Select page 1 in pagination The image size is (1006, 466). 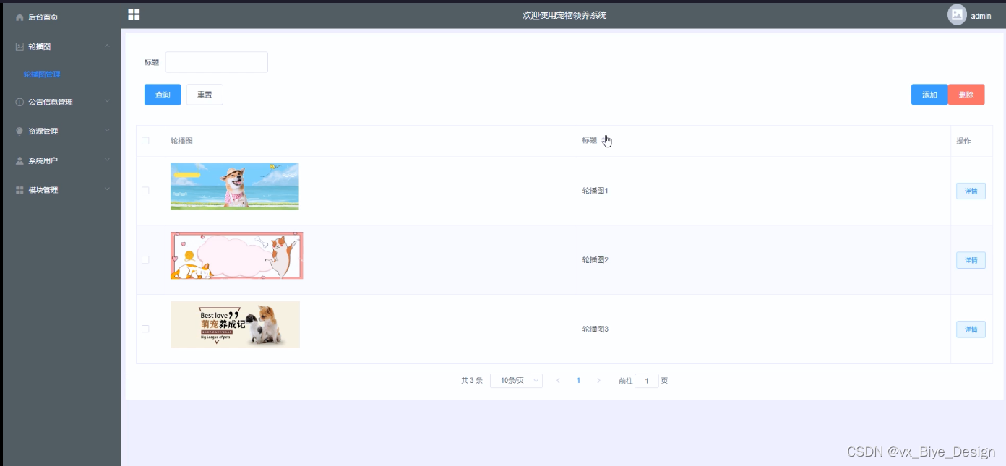(578, 381)
